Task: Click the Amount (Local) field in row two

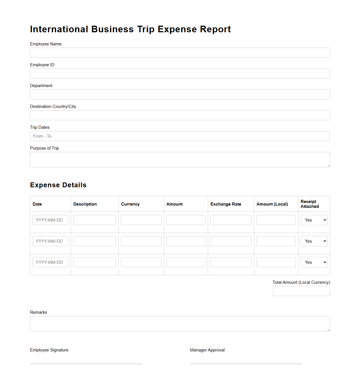Action: click(x=276, y=241)
